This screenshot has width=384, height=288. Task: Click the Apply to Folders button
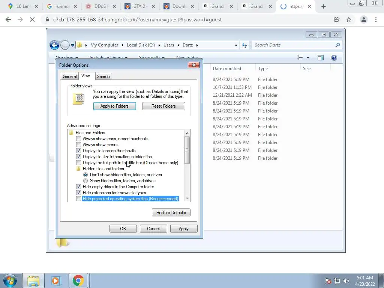click(114, 106)
